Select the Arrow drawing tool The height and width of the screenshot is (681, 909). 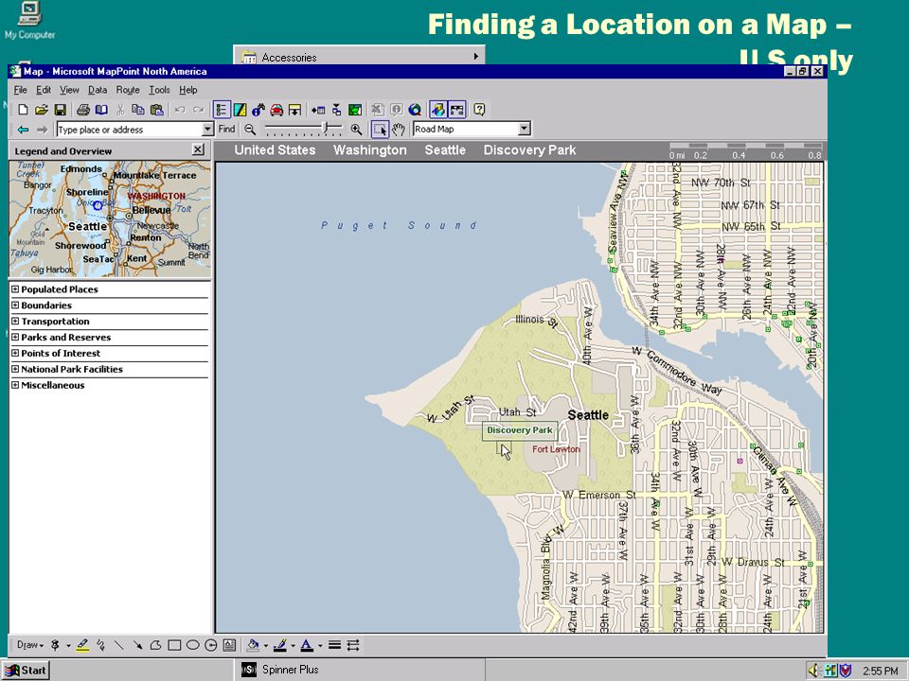[x=137, y=645]
